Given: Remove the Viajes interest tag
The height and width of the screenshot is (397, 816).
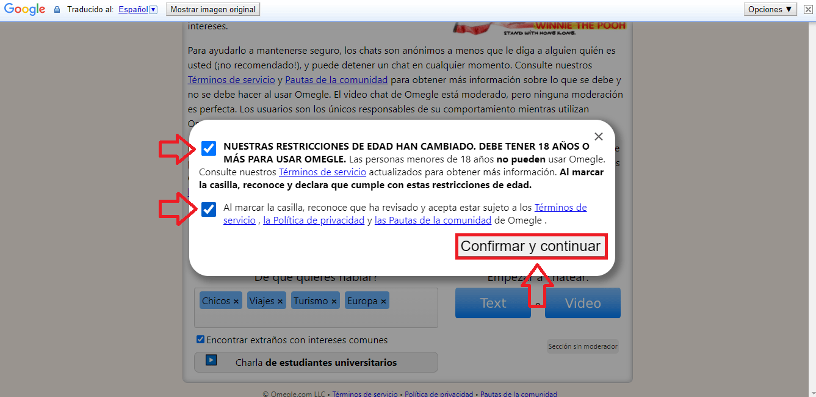Looking at the screenshot, I should pyautogui.click(x=280, y=302).
